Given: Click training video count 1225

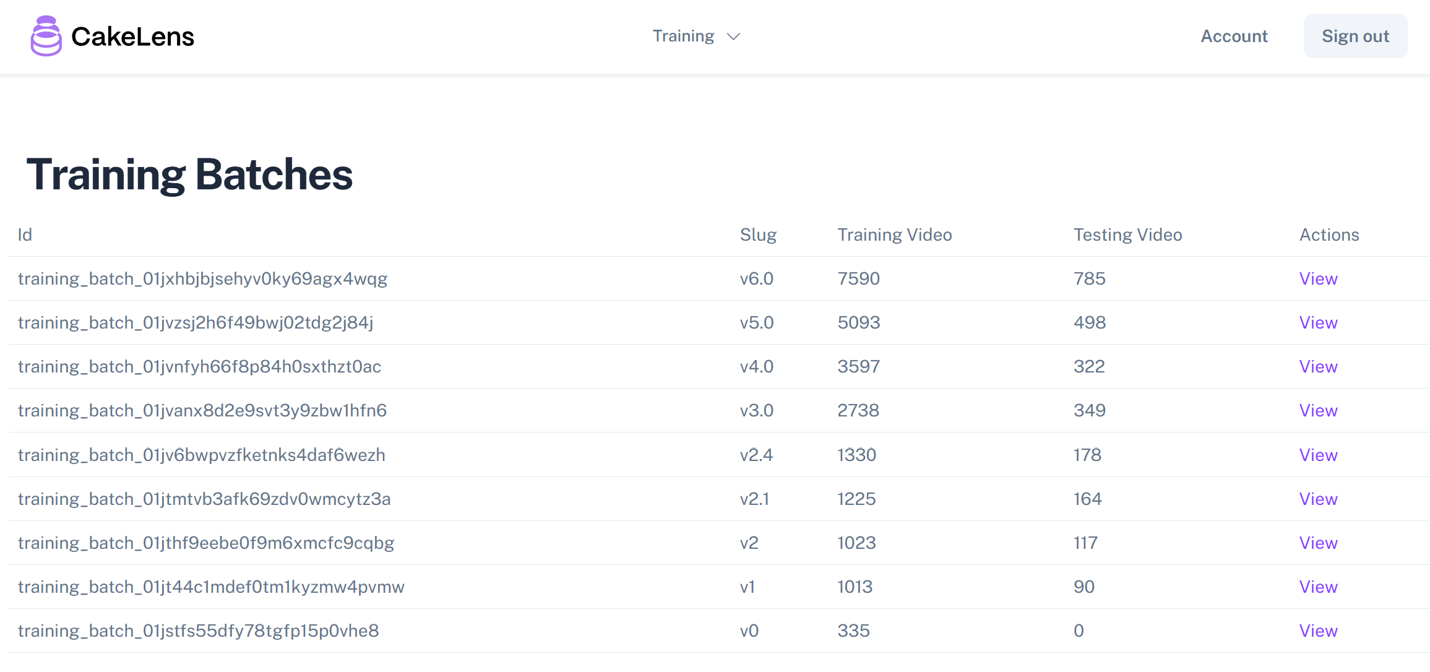Looking at the screenshot, I should click(x=856, y=499).
